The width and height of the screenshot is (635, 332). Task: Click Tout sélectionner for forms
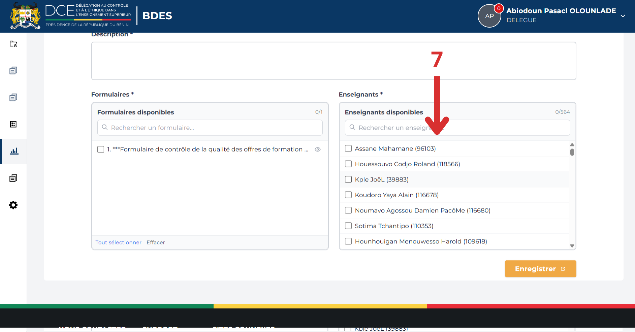118,242
